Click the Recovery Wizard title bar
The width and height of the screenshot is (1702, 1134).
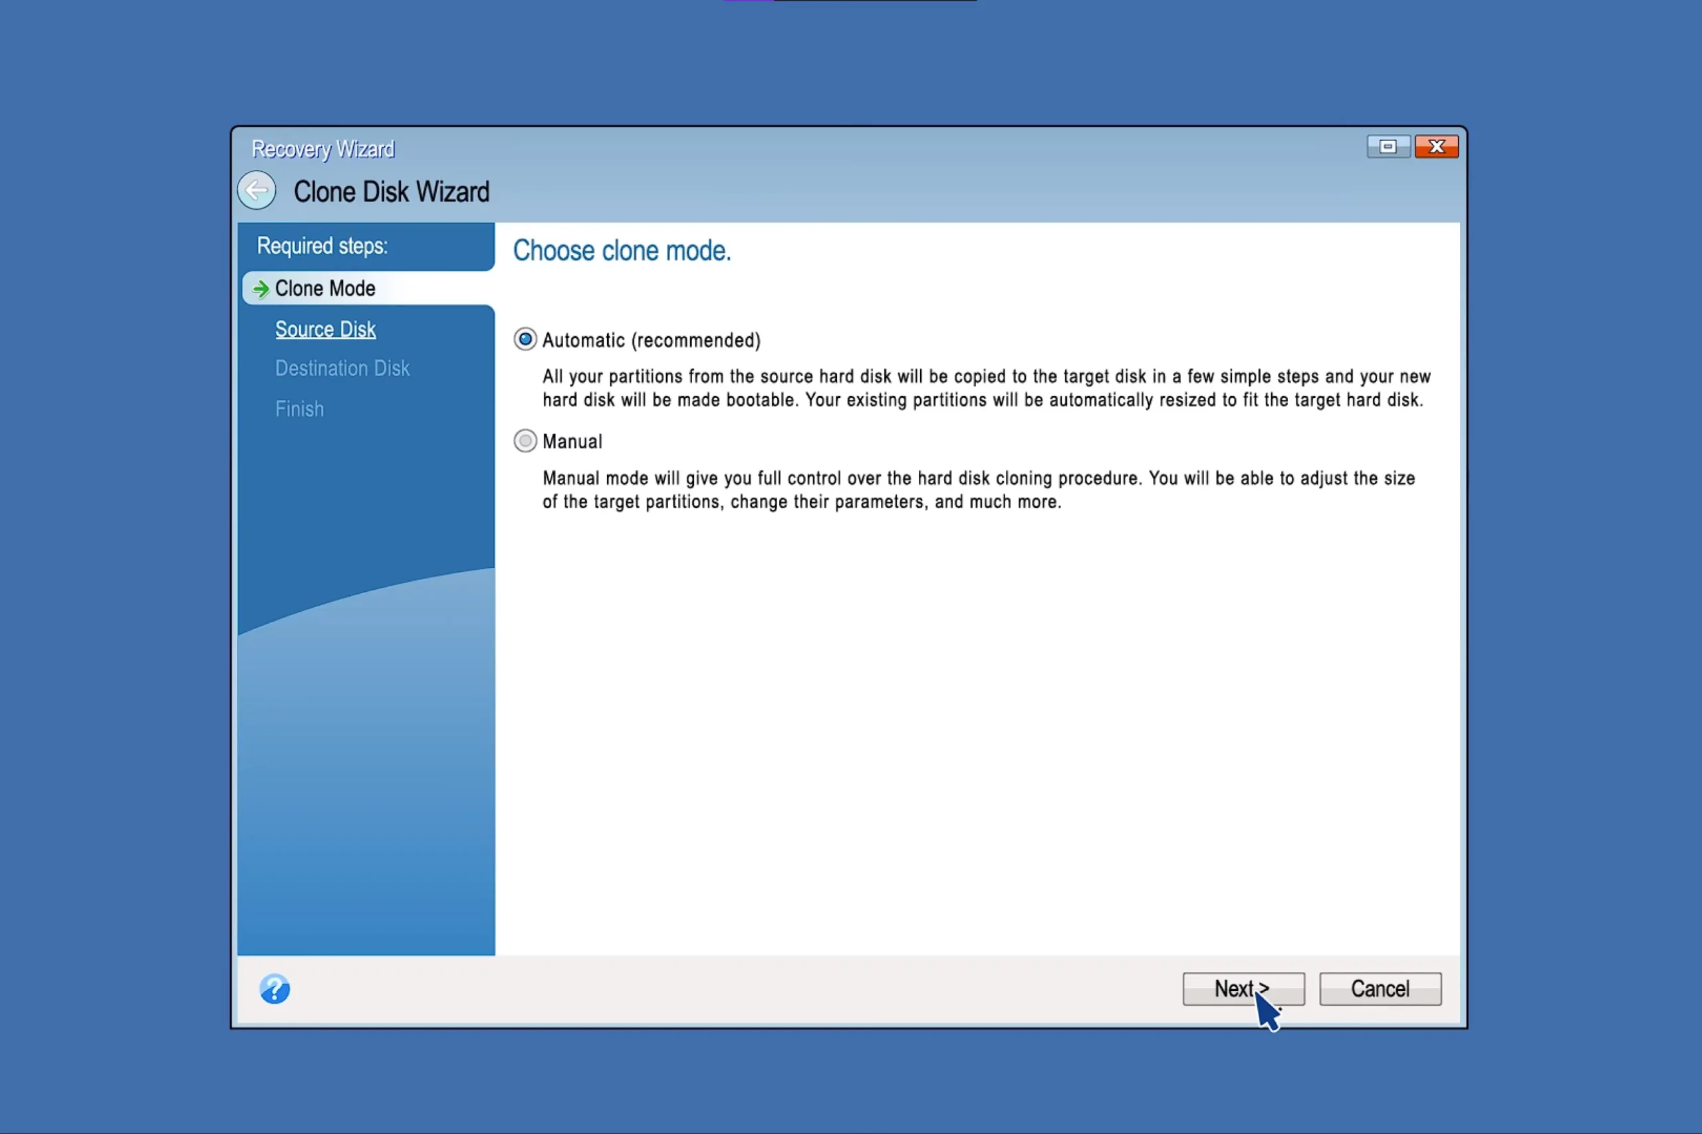click(796, 148)
